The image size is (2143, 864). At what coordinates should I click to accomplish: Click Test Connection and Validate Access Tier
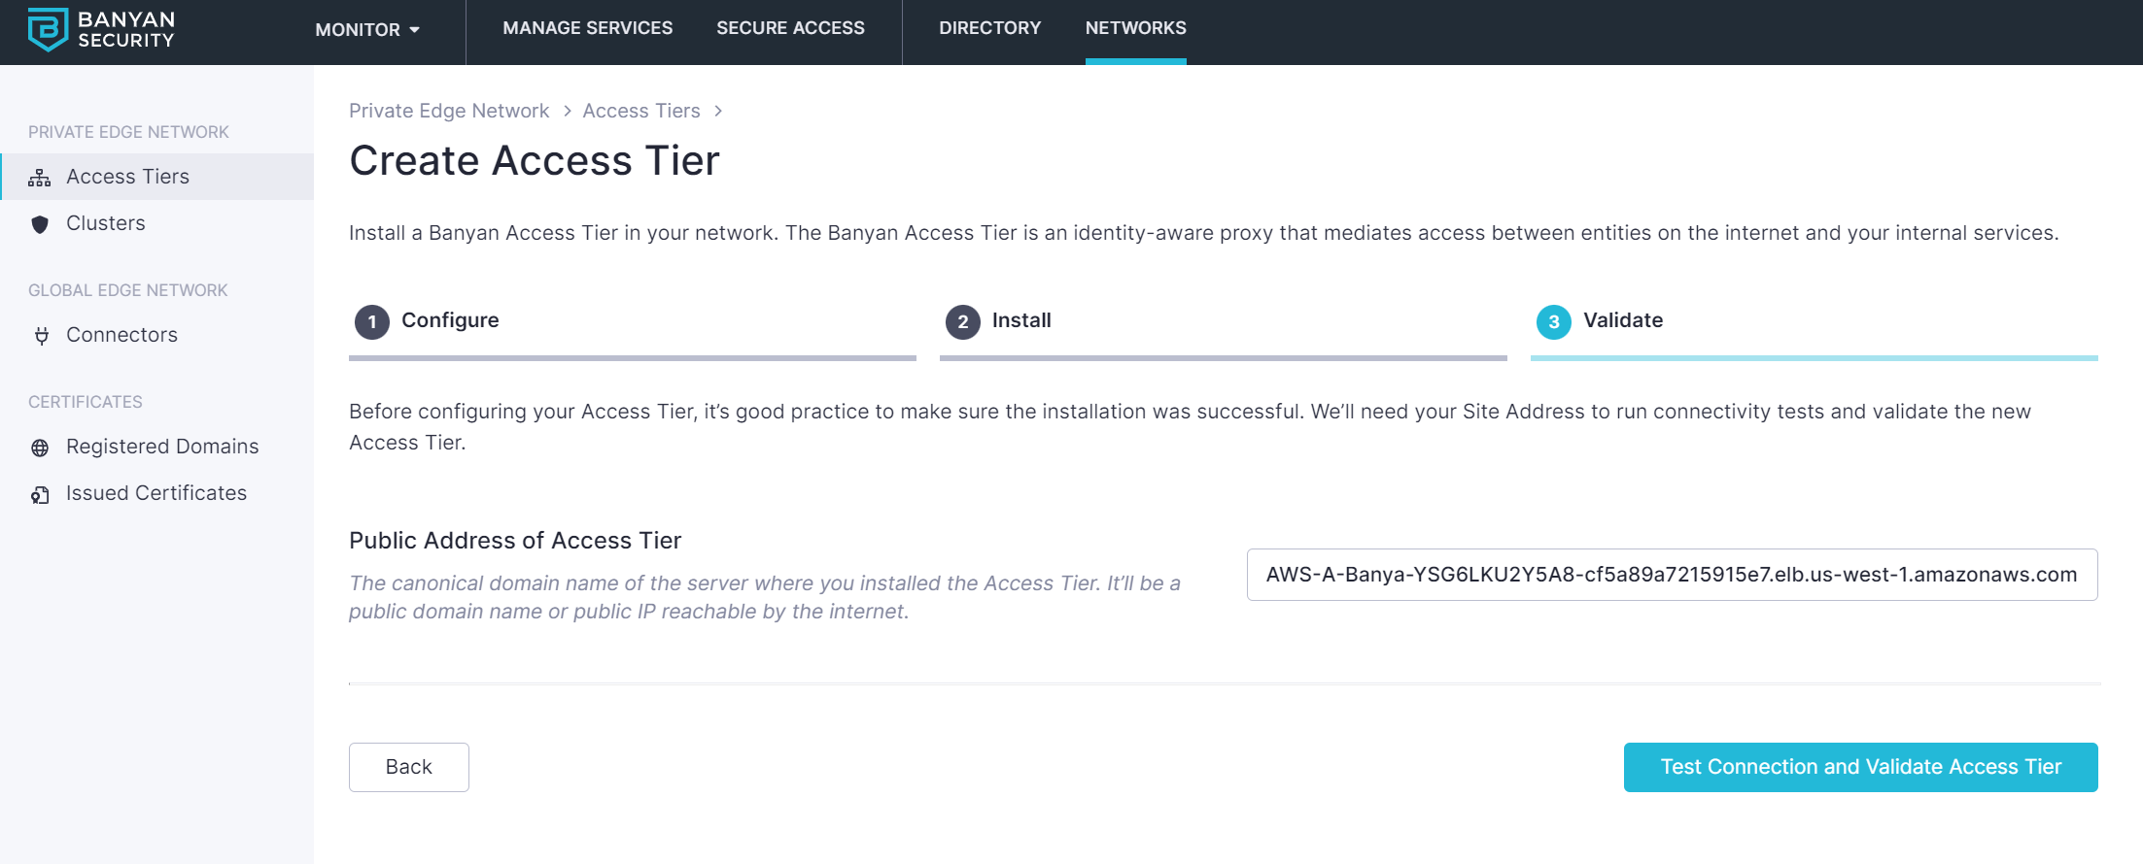tap(1860, 767)
